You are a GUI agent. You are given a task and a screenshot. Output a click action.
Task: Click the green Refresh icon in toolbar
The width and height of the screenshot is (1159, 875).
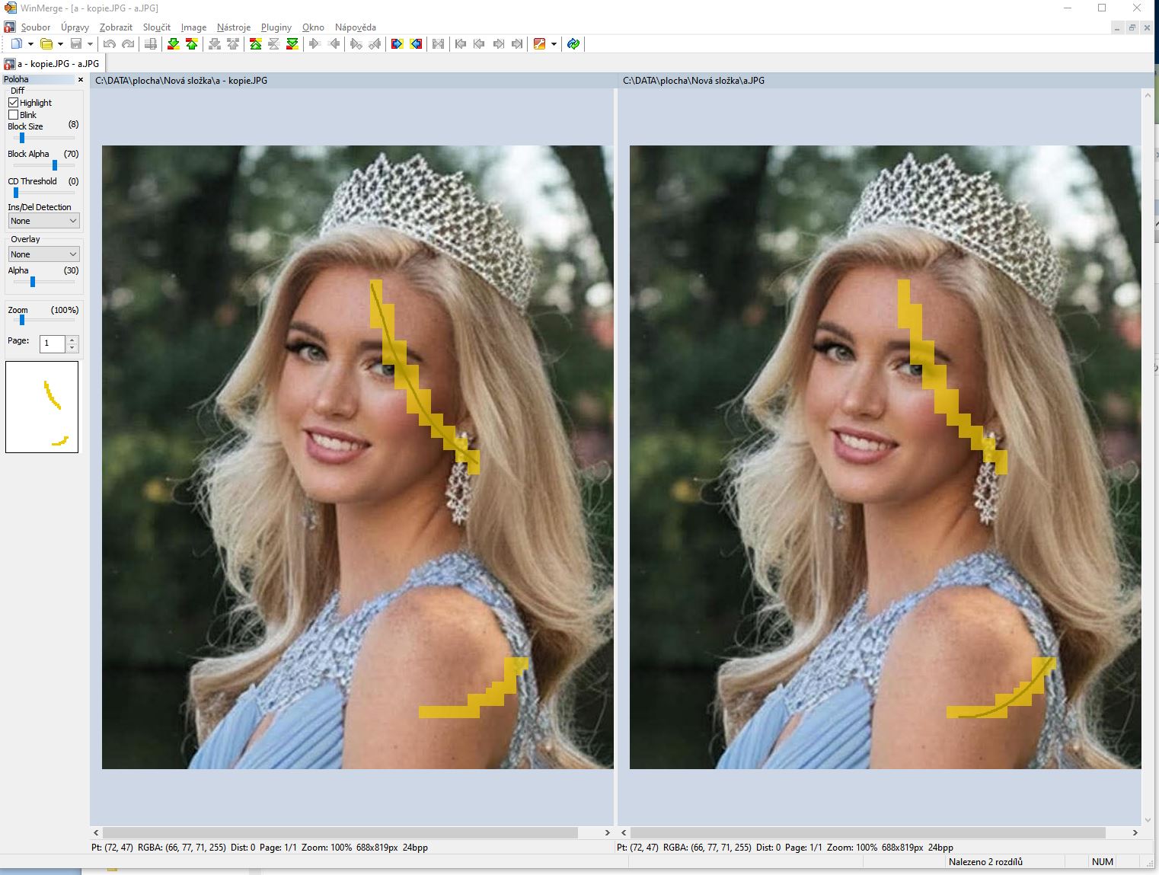[x=573, y=44]
